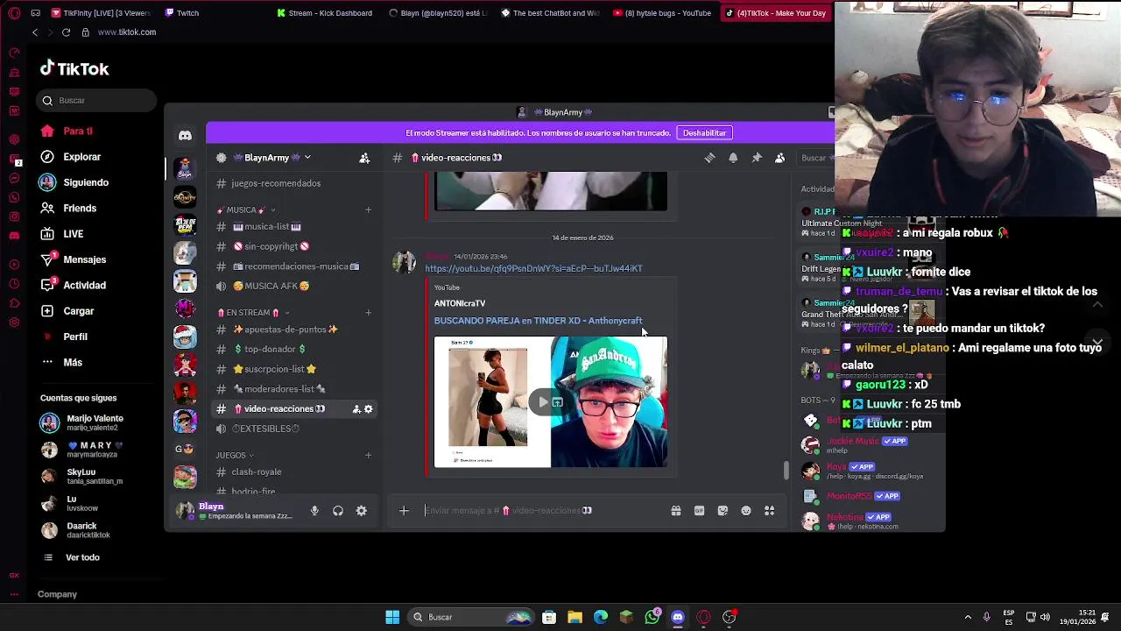Open TikTok Mensajes section

coord(85,259)
